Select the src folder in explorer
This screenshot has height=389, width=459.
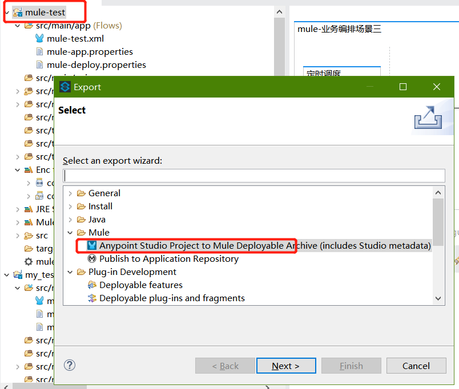[x=42, y=236]
